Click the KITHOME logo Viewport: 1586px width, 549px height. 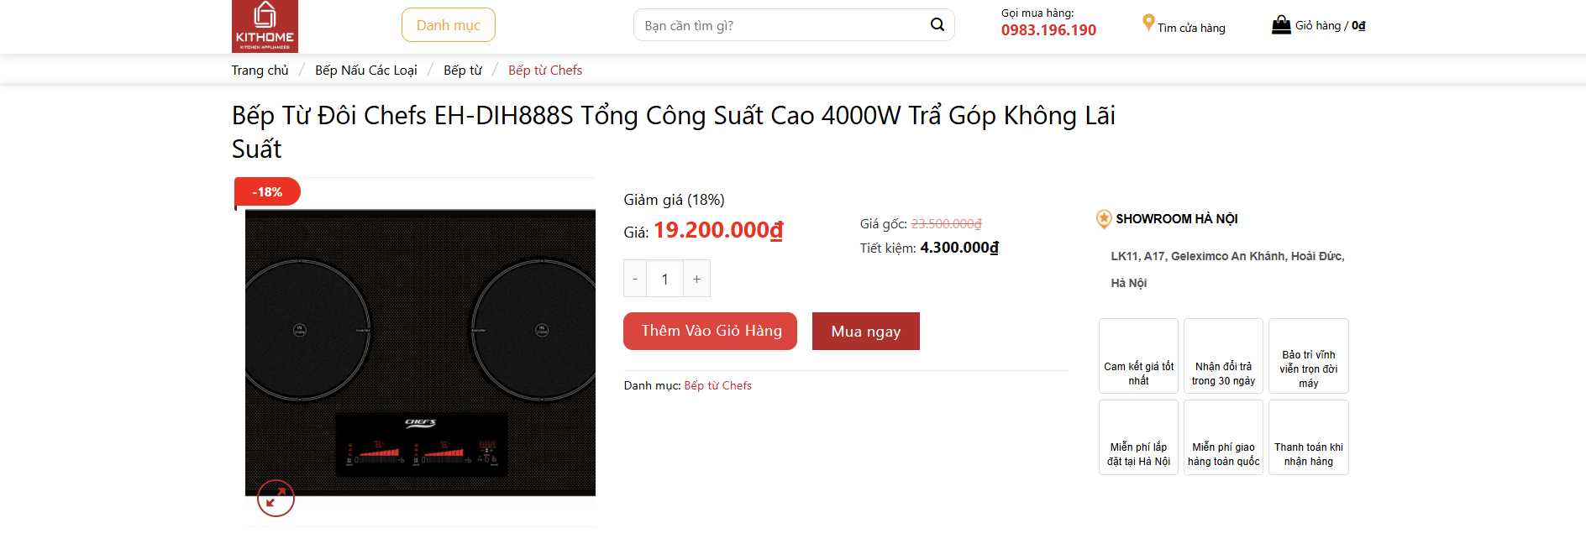[265, 26]
